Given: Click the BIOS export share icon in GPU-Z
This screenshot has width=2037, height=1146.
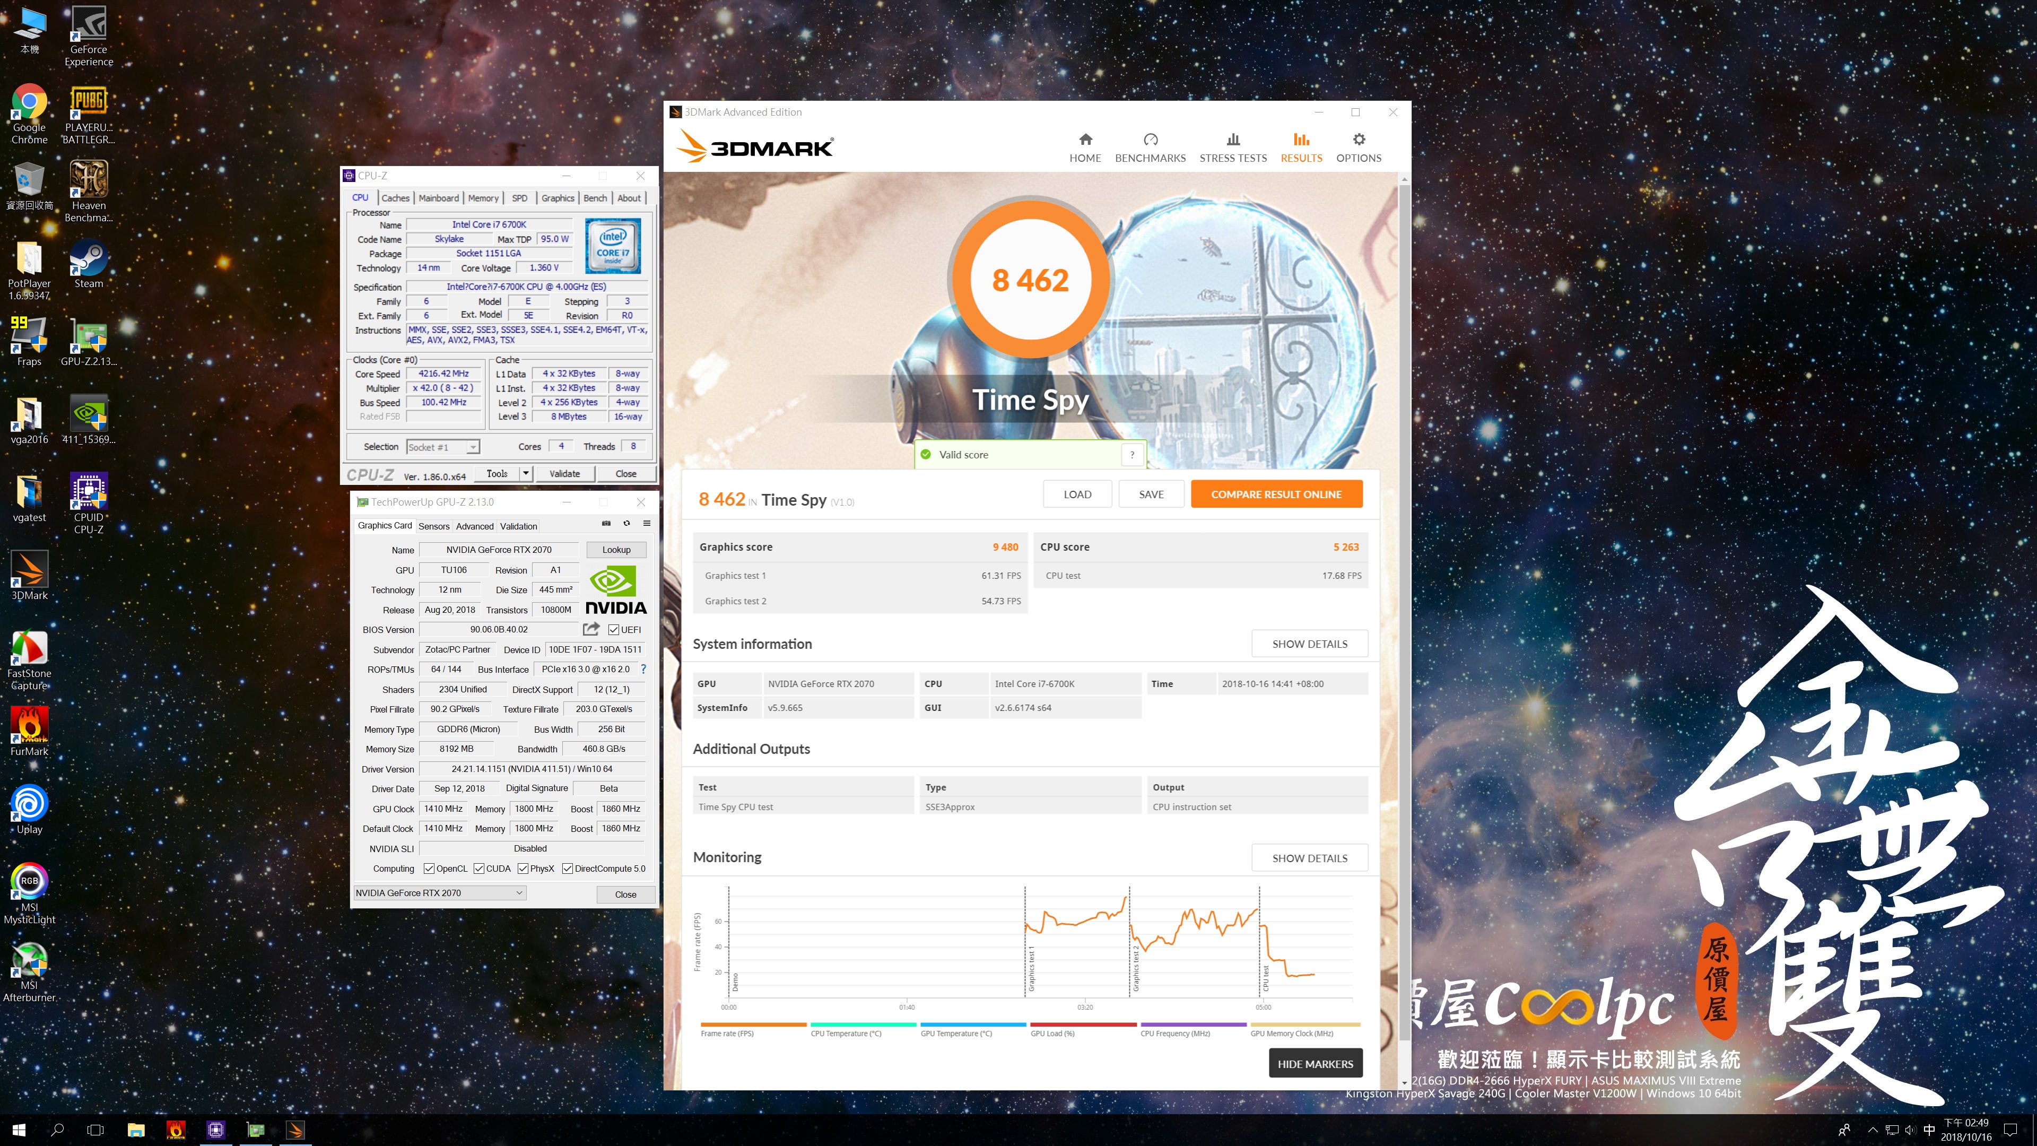Looking at the screenshot, I should (x=591, y=630).
